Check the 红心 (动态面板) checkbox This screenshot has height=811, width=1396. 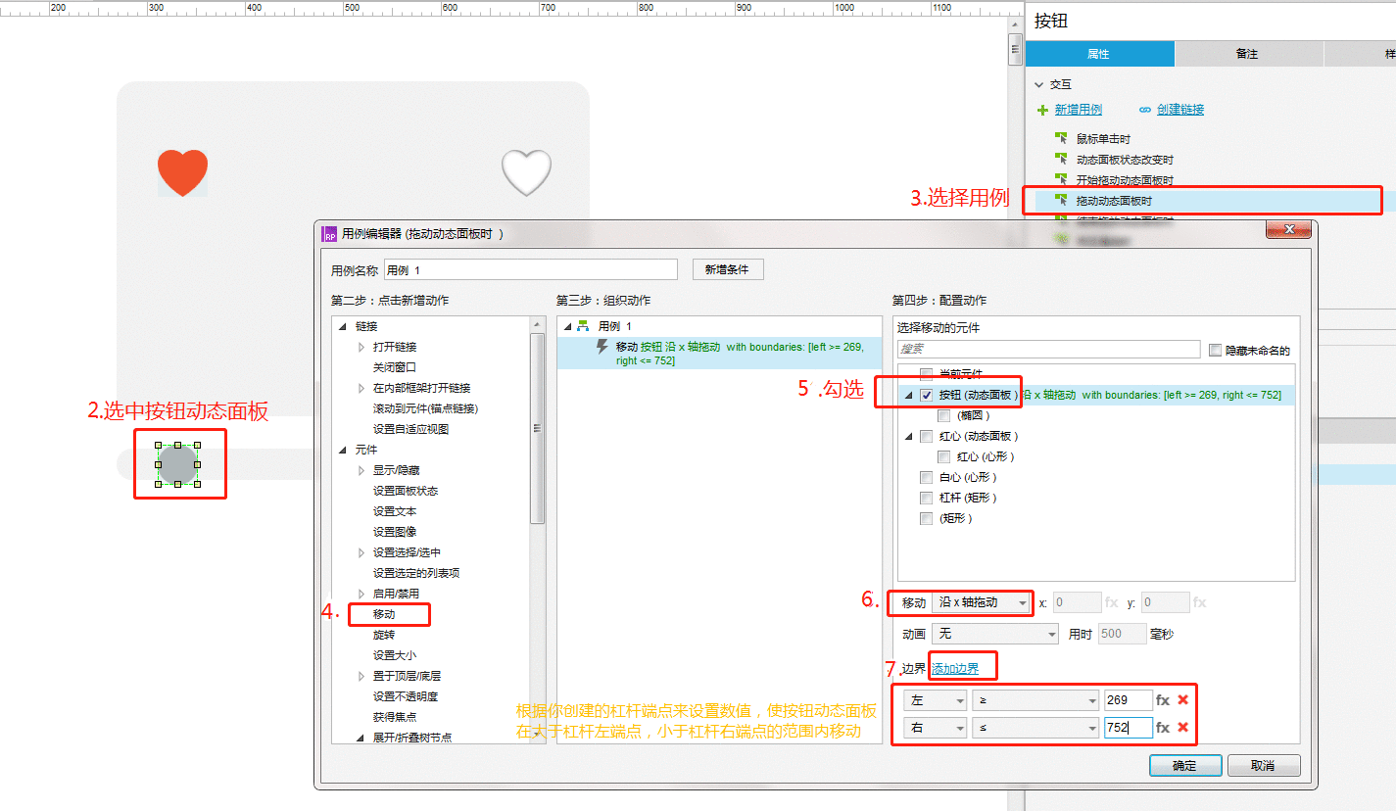[926, 436]
